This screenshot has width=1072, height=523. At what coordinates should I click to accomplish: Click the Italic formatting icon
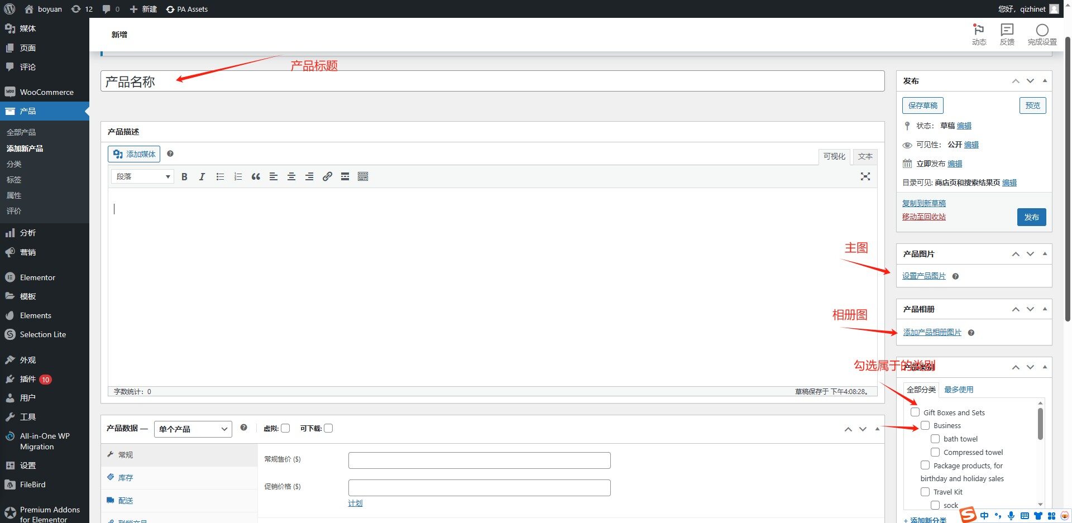202,177
